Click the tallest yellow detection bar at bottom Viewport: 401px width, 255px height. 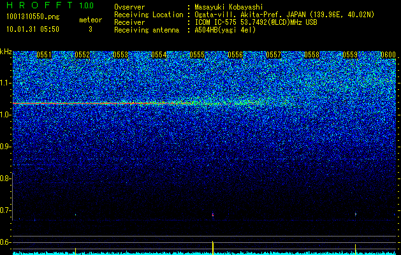pyautogui.click(x=213, y=247)
